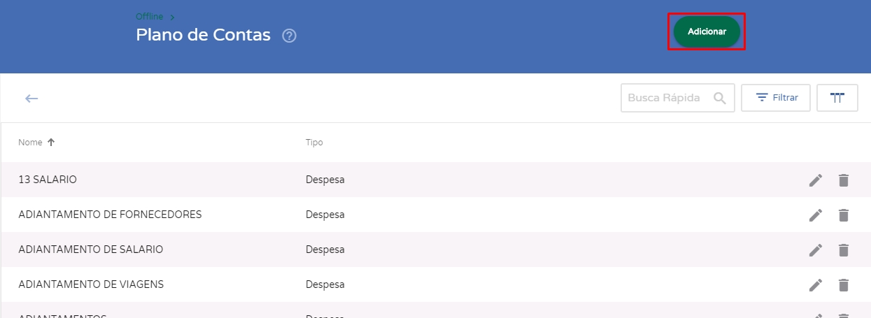Delete ADIANTAMENTO DE FORNECEDORES row

844,215
